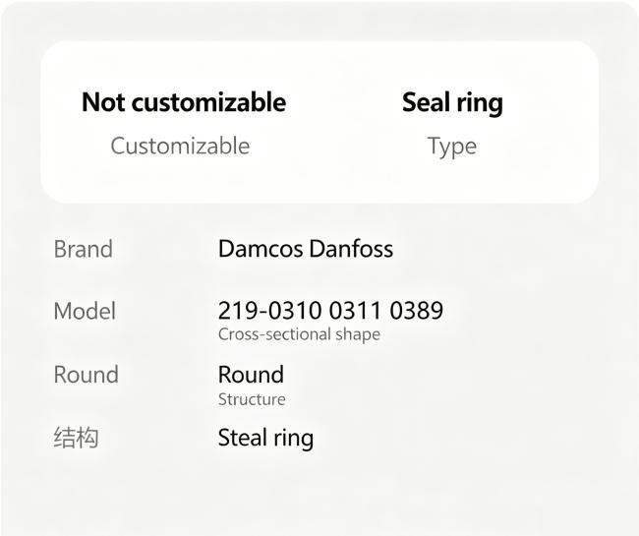Click the 219-0310 part of model
The image size is (639, 536).
[x=269, y=311]
